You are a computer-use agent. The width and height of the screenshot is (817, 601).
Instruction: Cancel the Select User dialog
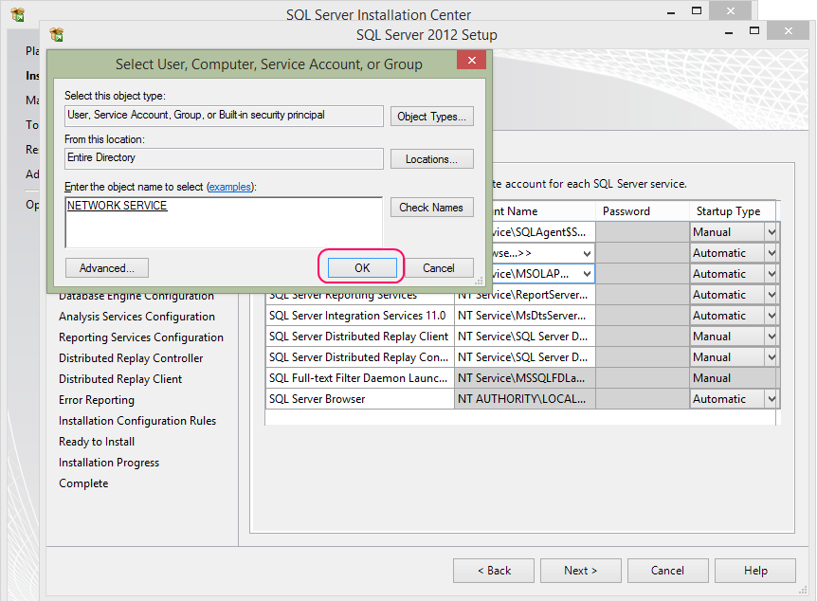tap(438, 268)
